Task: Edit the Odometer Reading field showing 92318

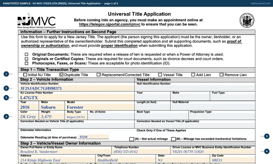Action: point(94,137)
